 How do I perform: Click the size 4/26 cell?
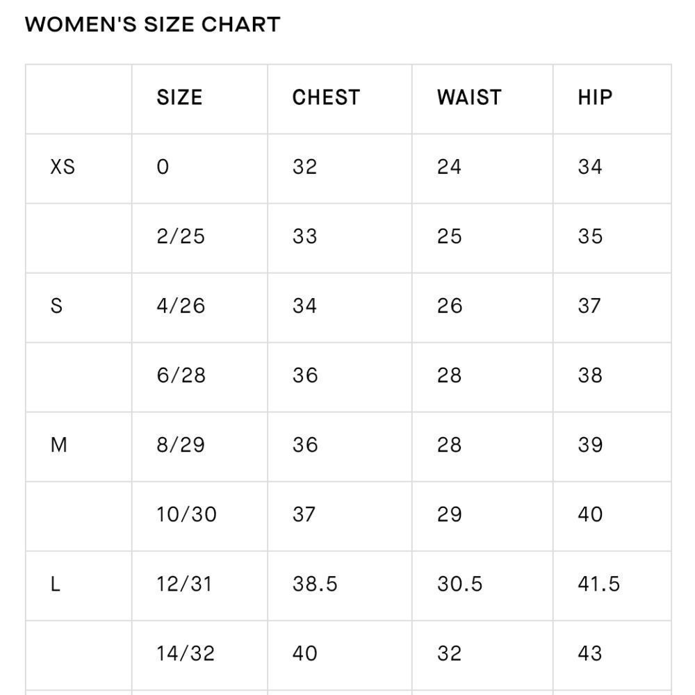tap(181, 306)
